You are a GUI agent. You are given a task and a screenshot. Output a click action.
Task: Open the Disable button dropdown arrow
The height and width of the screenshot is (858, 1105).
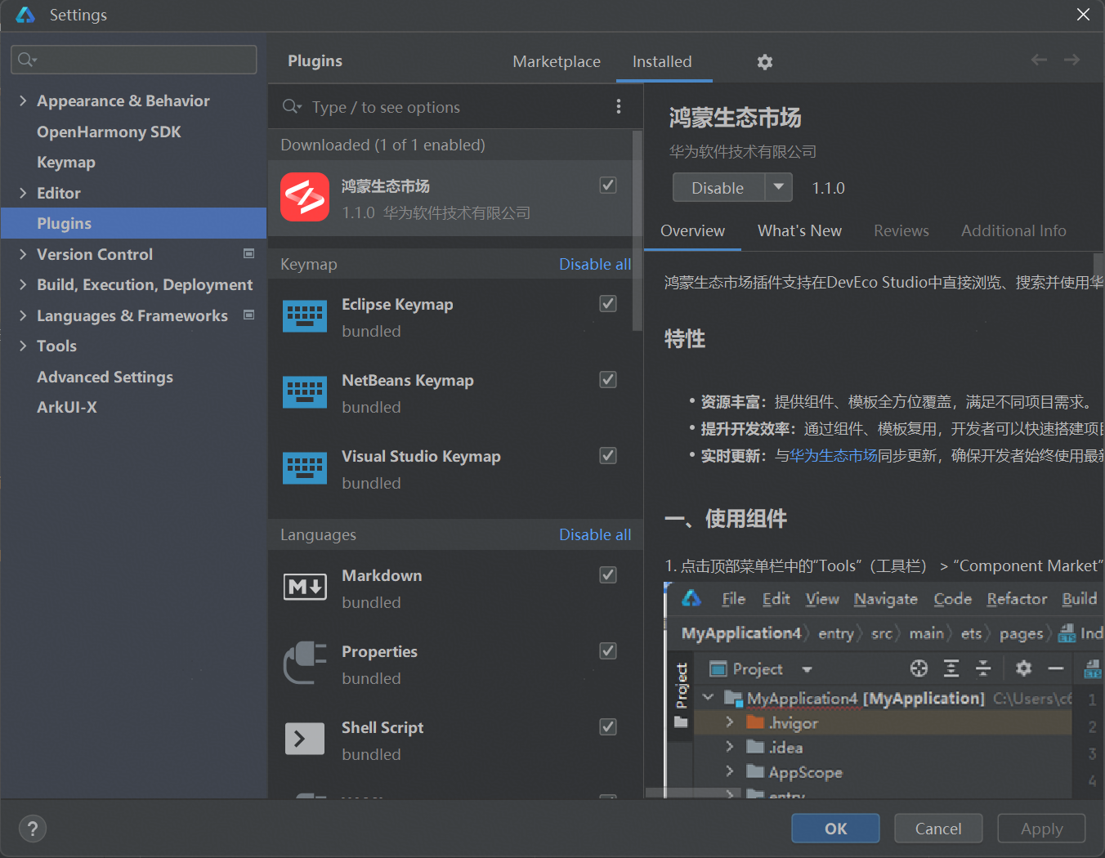point(779,187)
